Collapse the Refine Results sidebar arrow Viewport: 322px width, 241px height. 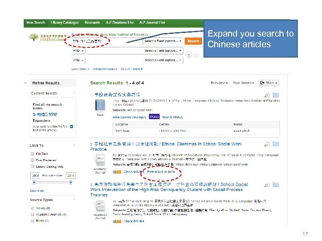pos(25,83)
